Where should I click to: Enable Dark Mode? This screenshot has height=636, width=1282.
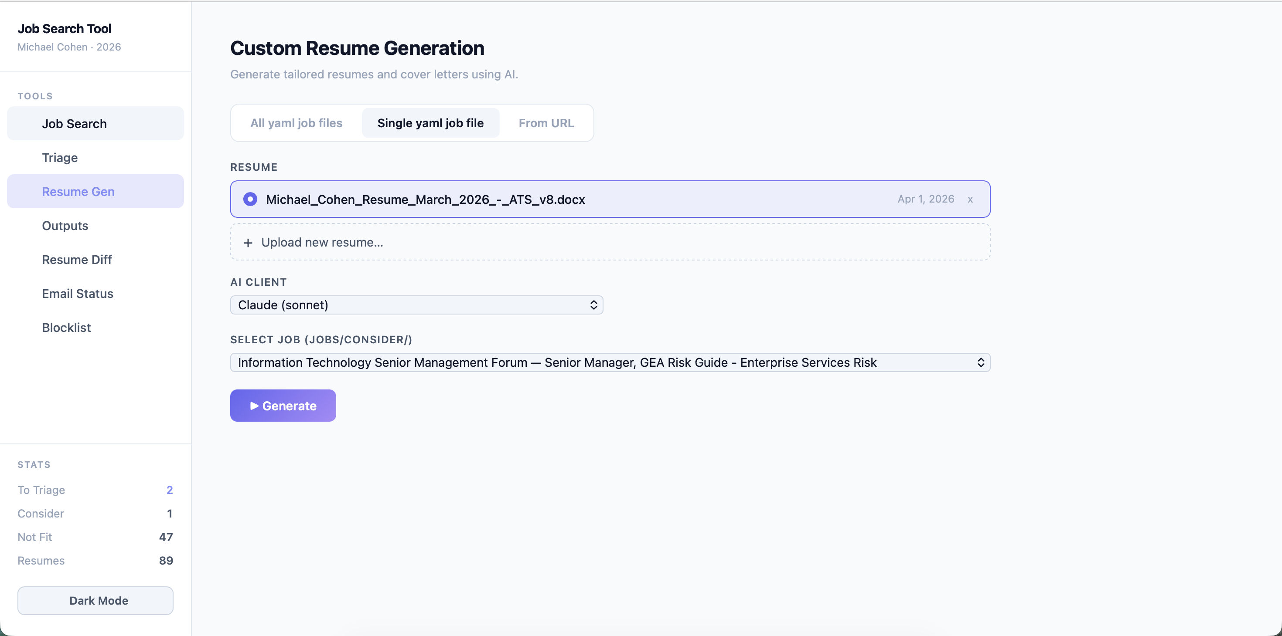95,600
